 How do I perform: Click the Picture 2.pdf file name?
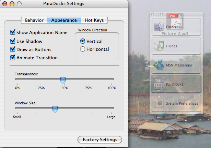(x=175, y=33)
